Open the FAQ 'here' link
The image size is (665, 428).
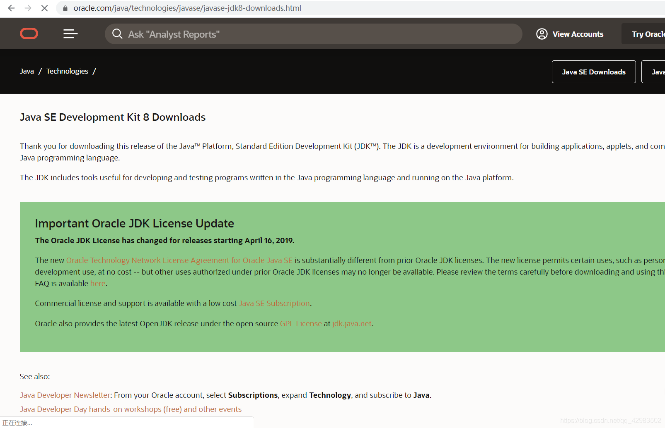(98, 284)
